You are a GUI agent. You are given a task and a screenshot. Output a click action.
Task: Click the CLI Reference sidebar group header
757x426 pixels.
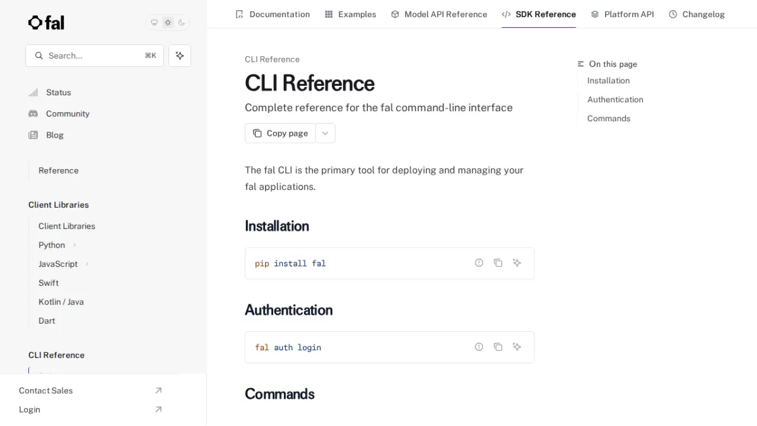click(x=56, y=355)
